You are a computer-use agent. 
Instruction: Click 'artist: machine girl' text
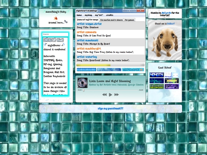pyautogui.click(x=89, y=49)
